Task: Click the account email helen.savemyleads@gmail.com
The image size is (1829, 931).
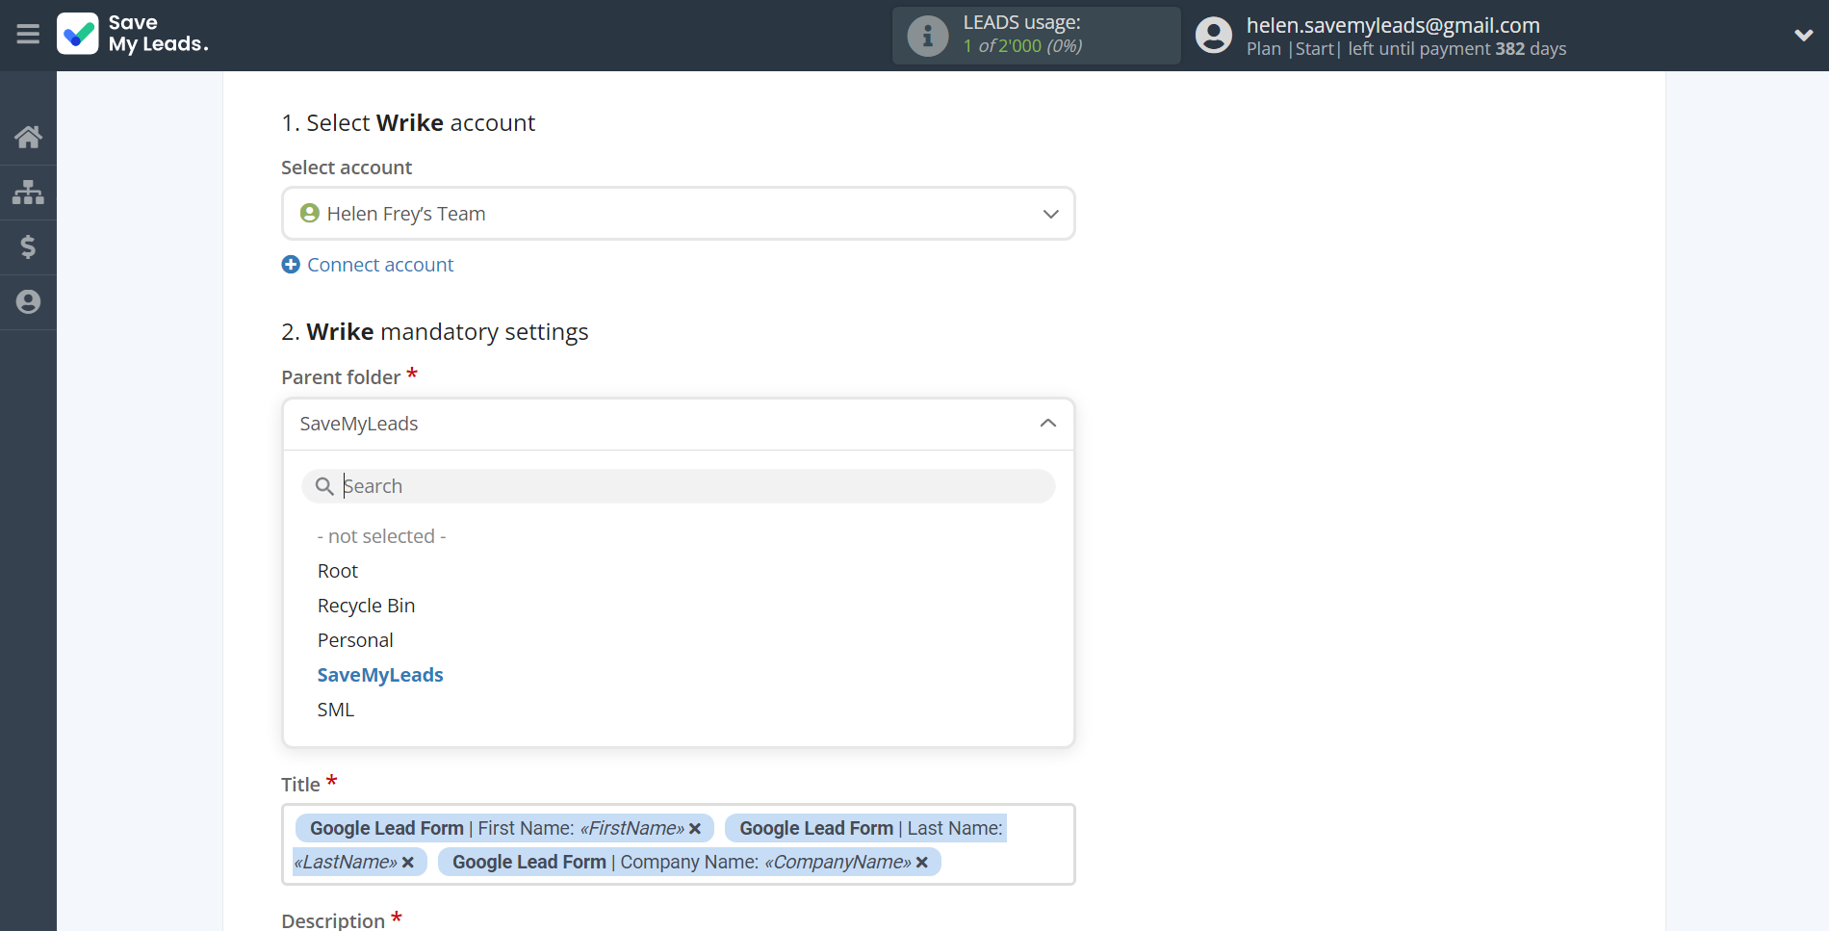Action: click(1393, 25)
